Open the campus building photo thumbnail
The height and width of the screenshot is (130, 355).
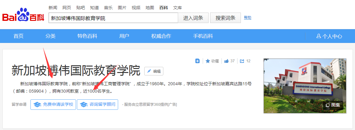(305, 86)
